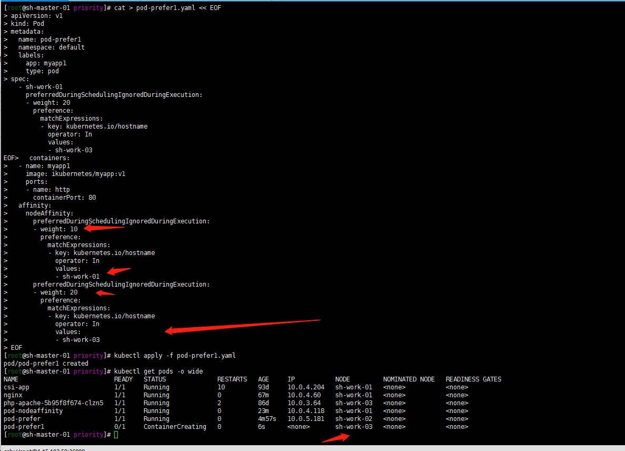Click the "sh-work-02" node cell
The height and width of the screenshot is (451, 625).
353,419
